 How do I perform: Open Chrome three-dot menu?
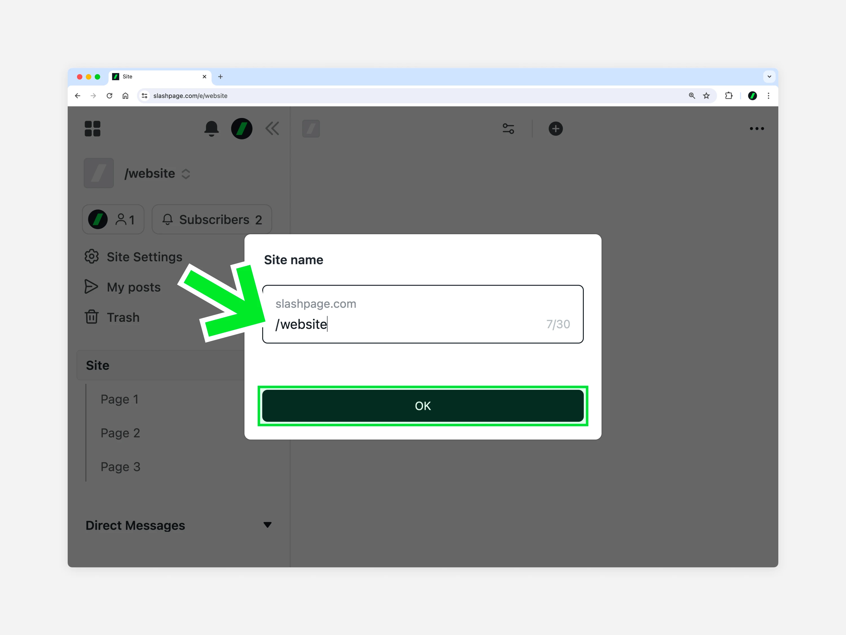768,96
